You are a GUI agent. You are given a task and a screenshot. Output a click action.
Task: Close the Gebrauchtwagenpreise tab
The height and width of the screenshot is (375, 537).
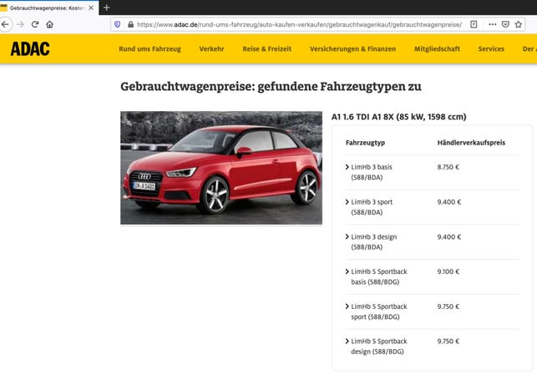(91, 8)
